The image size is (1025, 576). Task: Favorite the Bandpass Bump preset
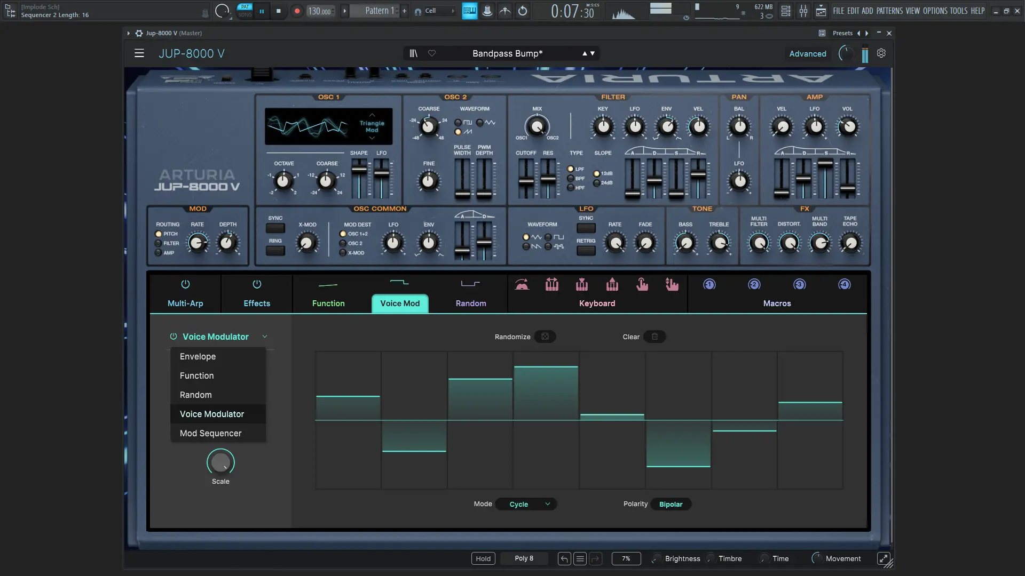coord(432,53)
